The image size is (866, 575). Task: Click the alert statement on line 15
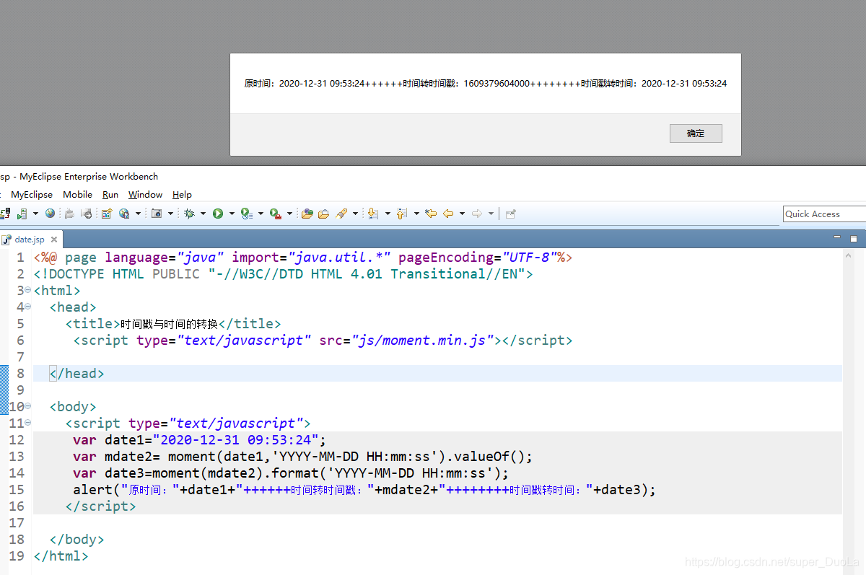[364, 490]
